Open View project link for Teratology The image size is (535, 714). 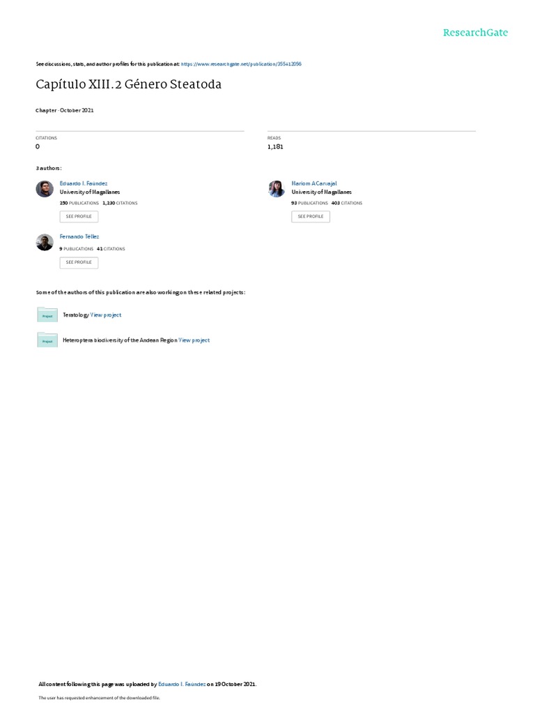(x=106, y=315)
